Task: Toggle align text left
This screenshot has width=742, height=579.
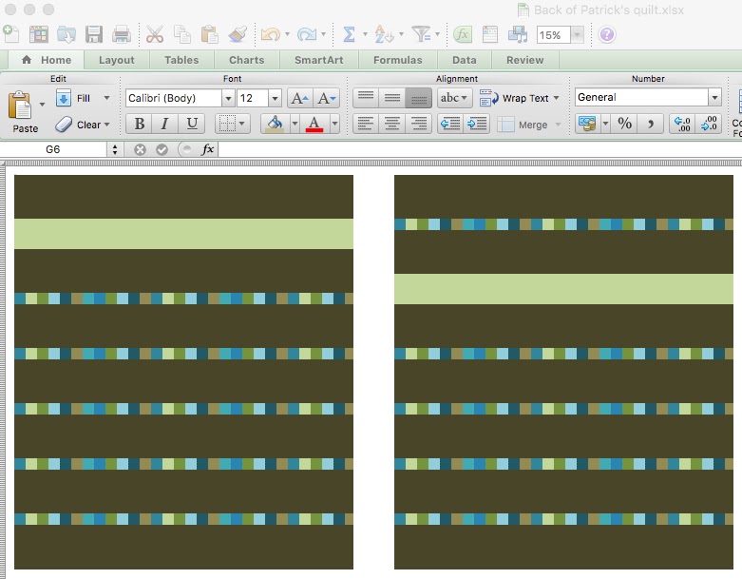Action: pos(366,124)
